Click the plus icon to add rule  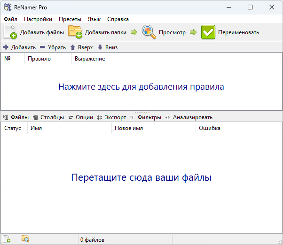(x=6, y=47)
